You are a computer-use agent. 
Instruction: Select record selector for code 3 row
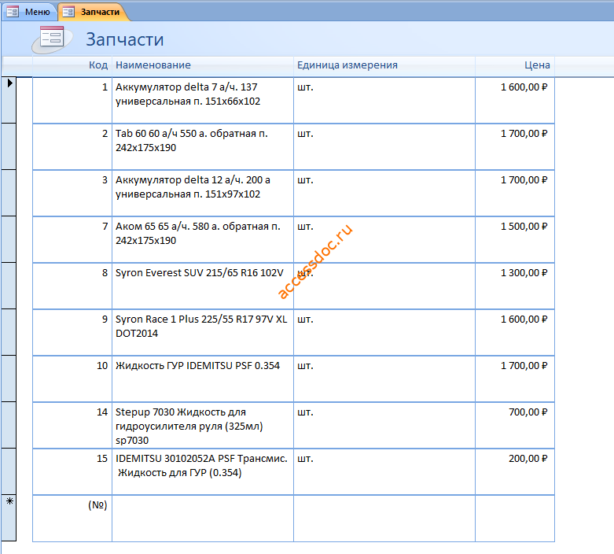point(9,193)
